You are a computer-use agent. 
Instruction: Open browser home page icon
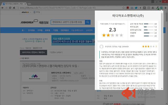point(14,8)
